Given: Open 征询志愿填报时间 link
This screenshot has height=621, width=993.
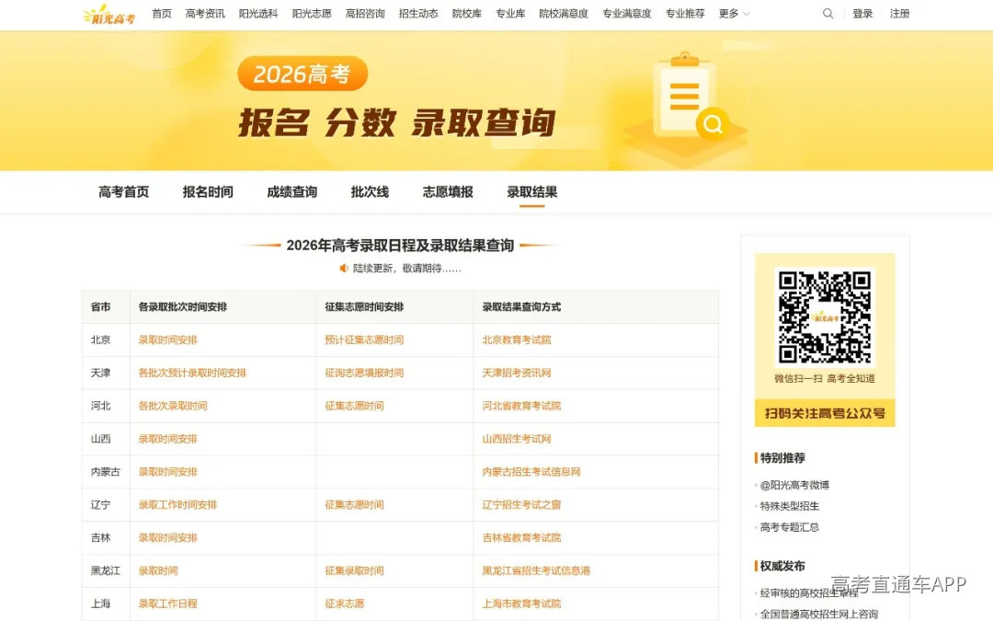Looking at the screenshot, I should point(364,373).
